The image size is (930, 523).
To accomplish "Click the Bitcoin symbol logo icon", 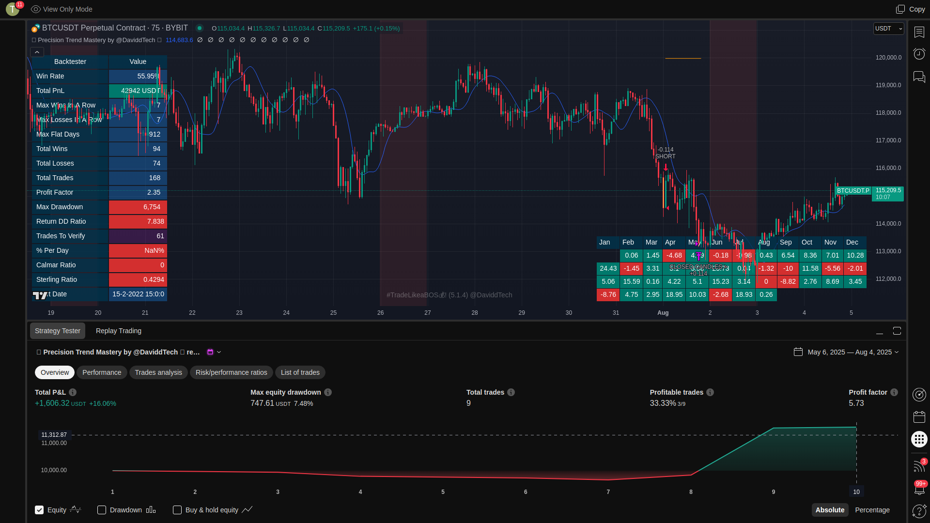I will [x=35, y=28].
